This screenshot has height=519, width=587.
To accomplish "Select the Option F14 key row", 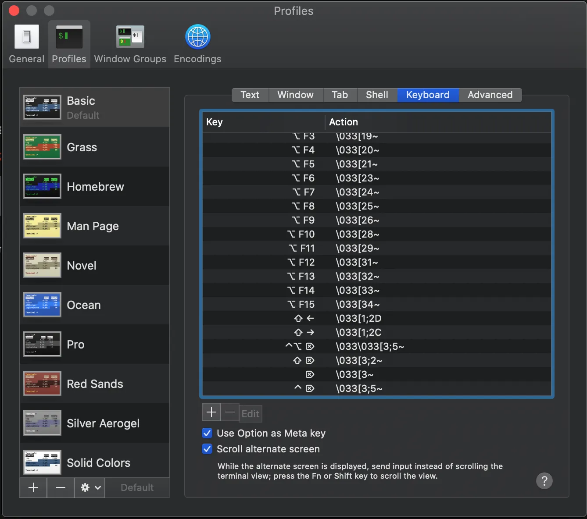I will pos(377,290).
